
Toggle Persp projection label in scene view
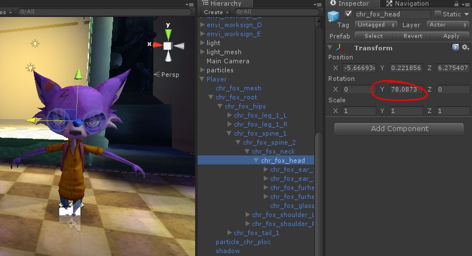pyautogui.click(x=170, y=74)
